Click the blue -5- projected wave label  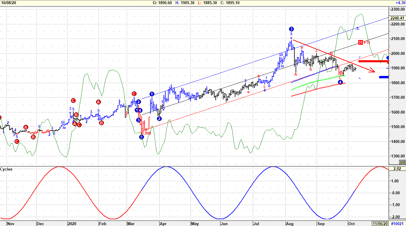click(x=357, y=28)
